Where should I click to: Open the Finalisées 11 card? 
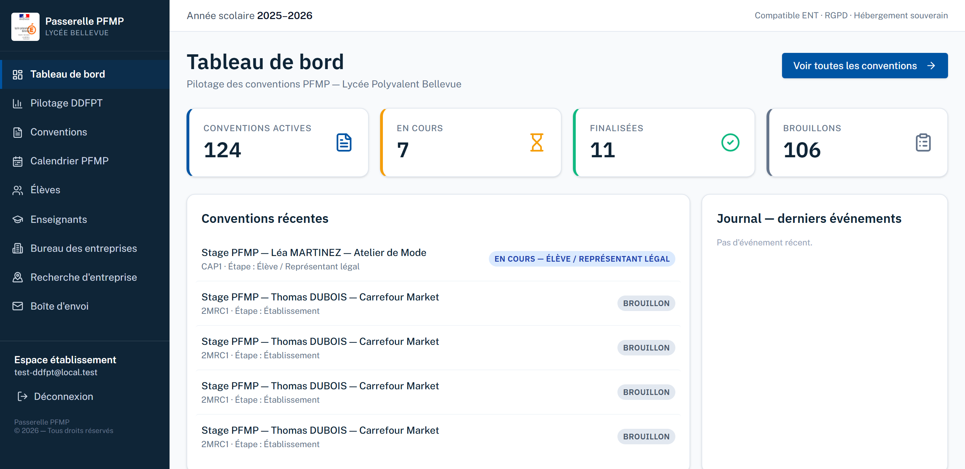tap(664, 142)
